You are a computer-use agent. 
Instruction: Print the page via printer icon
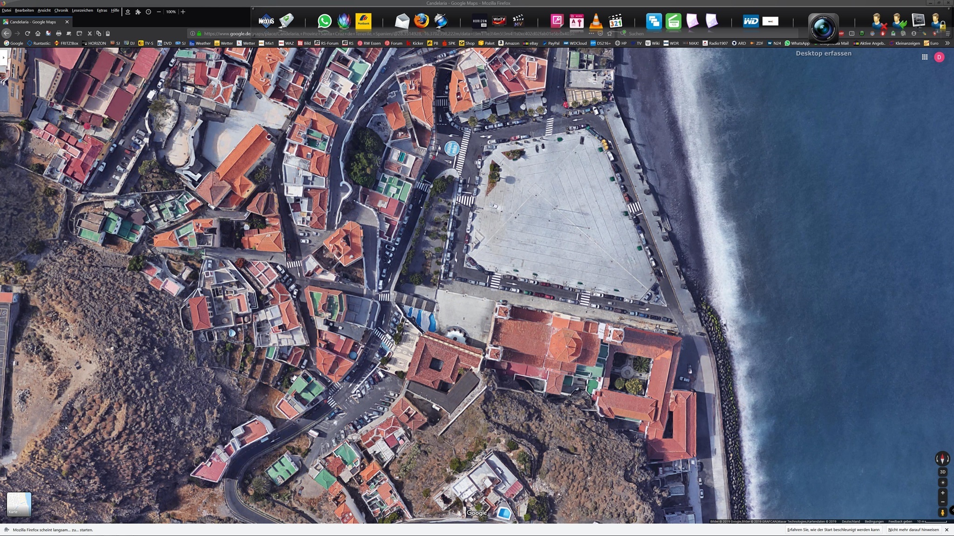coord(58,33)
